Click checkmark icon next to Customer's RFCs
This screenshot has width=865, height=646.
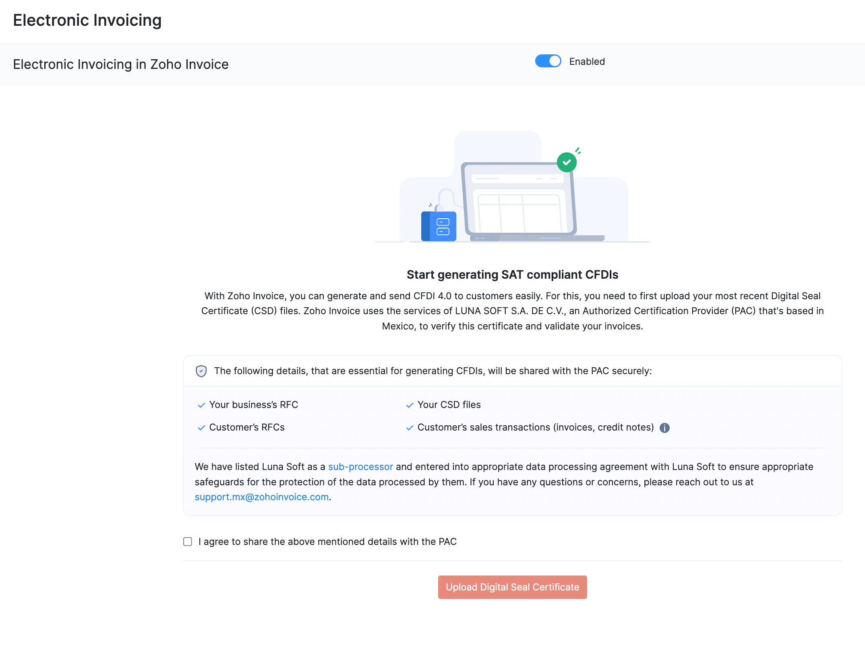click(201, 428)
